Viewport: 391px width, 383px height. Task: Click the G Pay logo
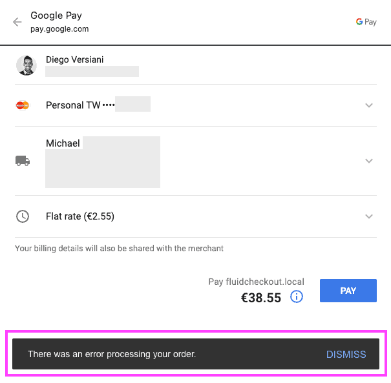(x=366, y=22)
